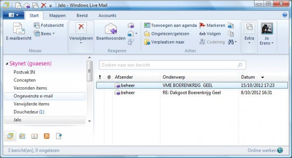The image size is (292, 158).
Task: Open the Jo Erens account menu
Action: point(267,34)
